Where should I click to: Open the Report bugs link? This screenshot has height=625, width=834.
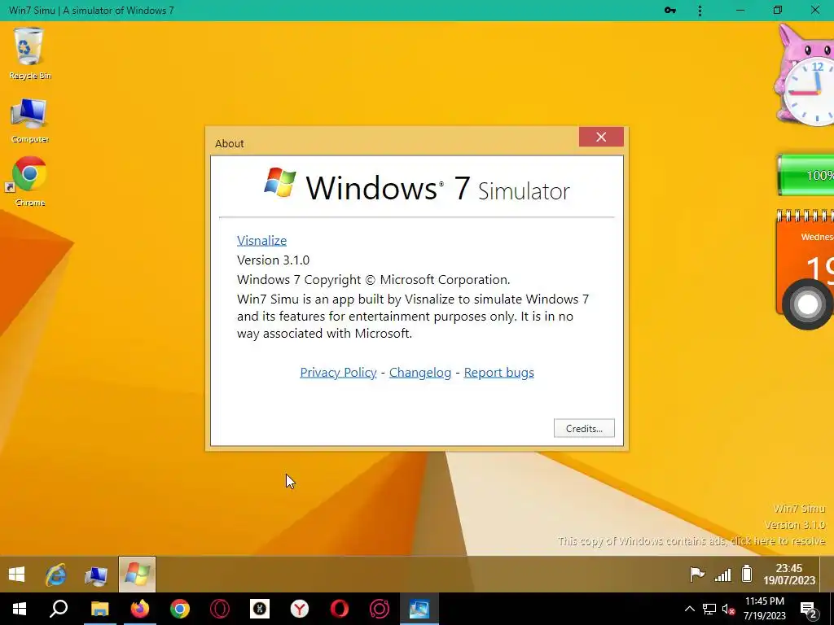pyautogui.click(x=499, y=373)
